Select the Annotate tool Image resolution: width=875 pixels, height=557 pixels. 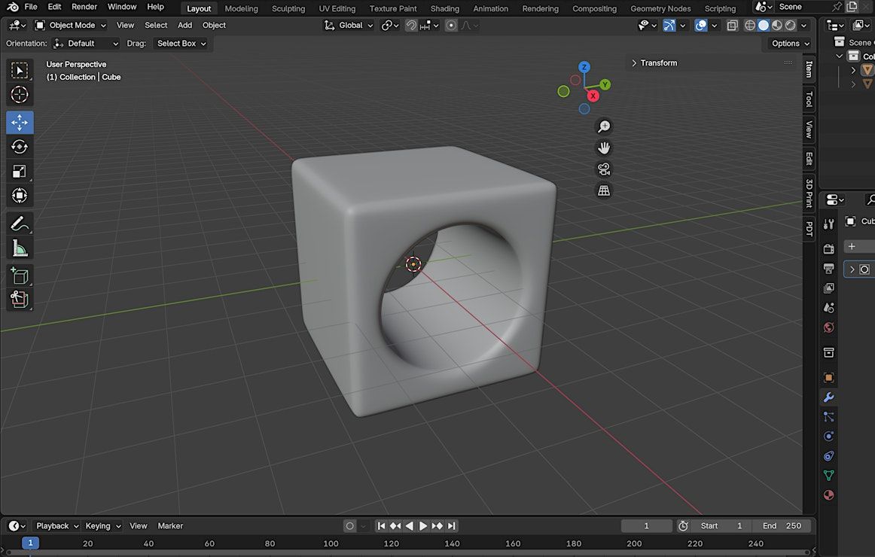click(x=20, y=224)
